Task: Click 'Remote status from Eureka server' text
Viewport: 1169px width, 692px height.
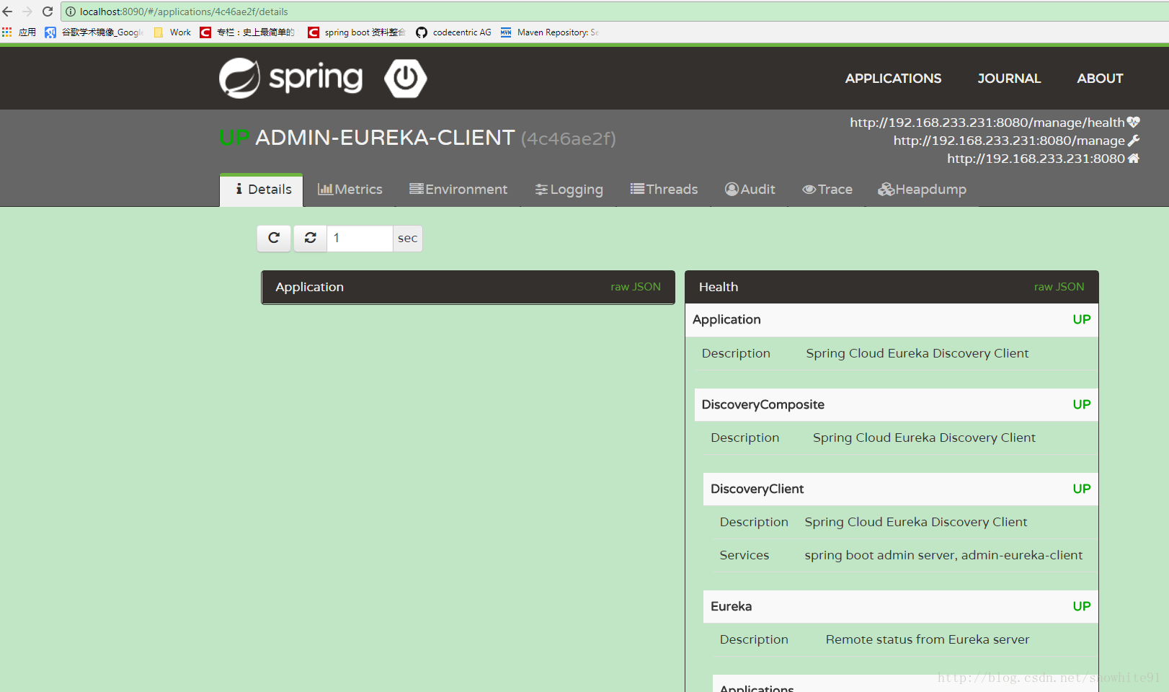Action: coord(928,639)
